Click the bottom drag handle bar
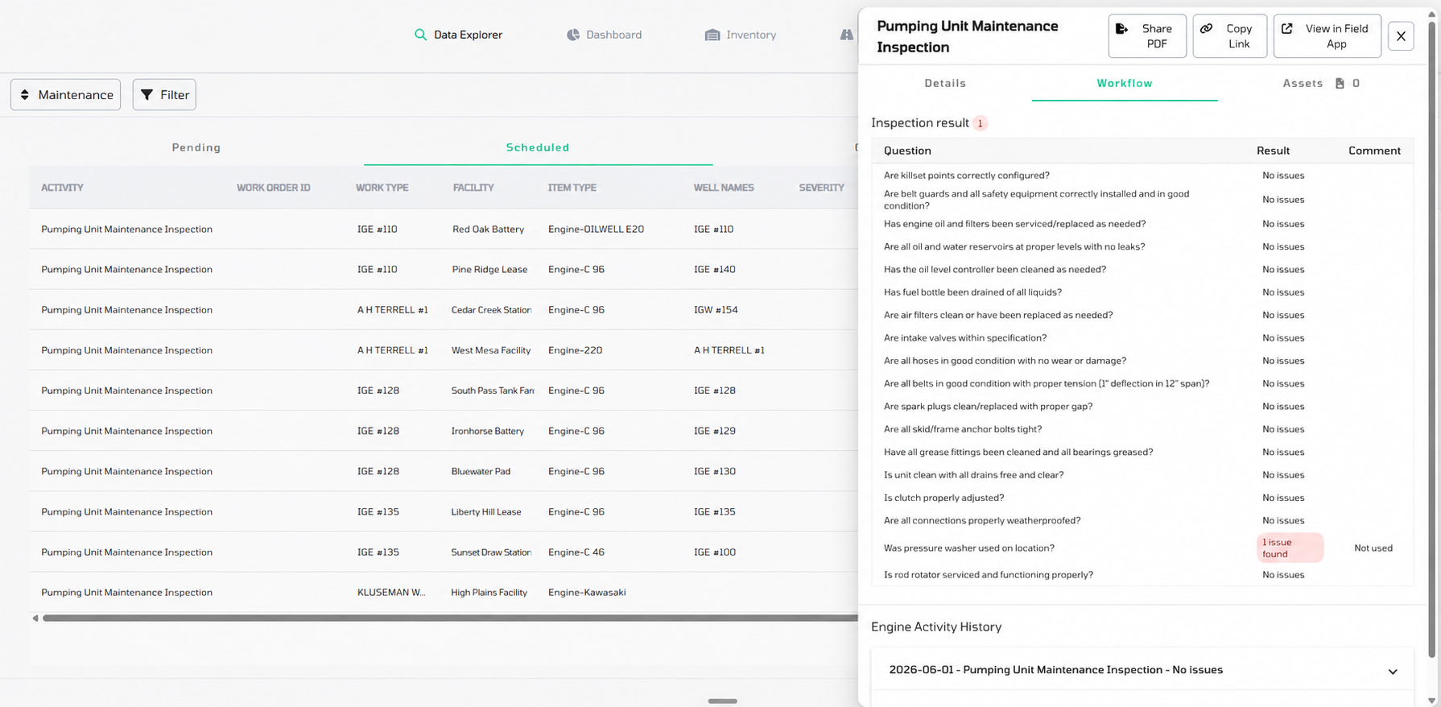Viewport: 1441px width, 707px height. click(x=722, y=701)
